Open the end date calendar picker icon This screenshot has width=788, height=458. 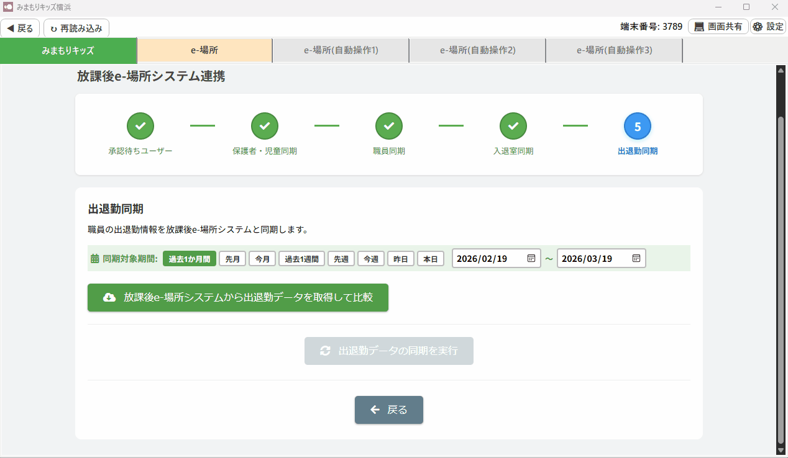point(636,258)
